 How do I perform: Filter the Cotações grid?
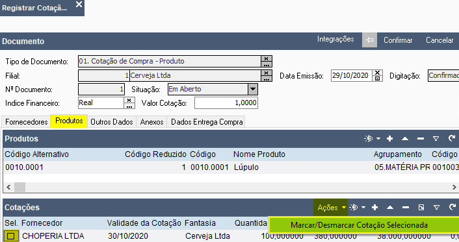tap(436, 208)
